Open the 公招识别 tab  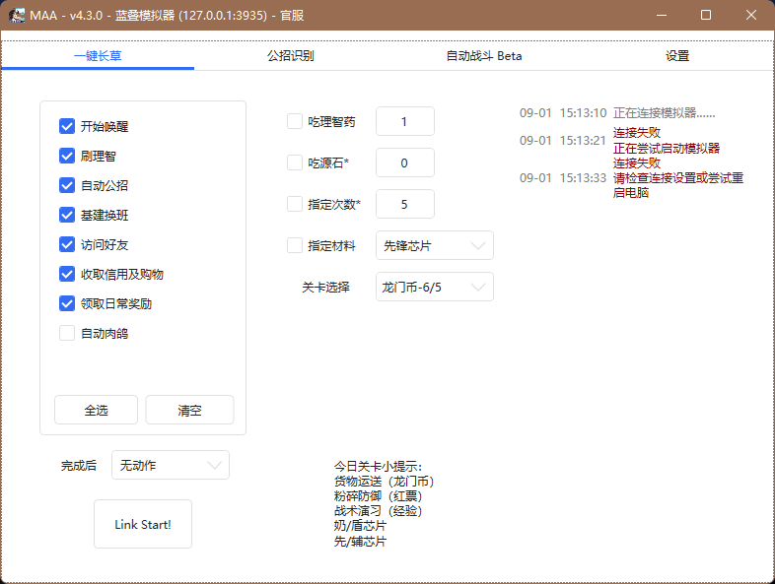291,56
